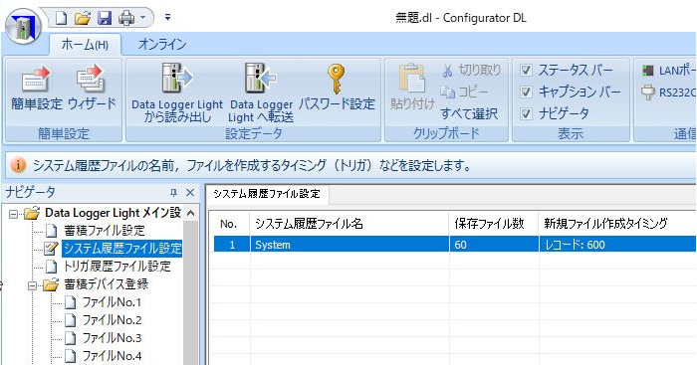Viewport: 697px width, 365px height.
Task: Select 蓄積デバイス登録 folder item
Action: coord(107,284)
